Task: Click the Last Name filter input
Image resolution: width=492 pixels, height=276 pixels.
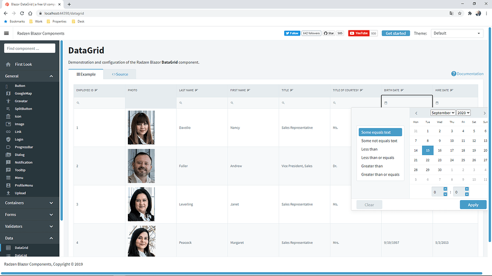Action: [x=202, y=103]
